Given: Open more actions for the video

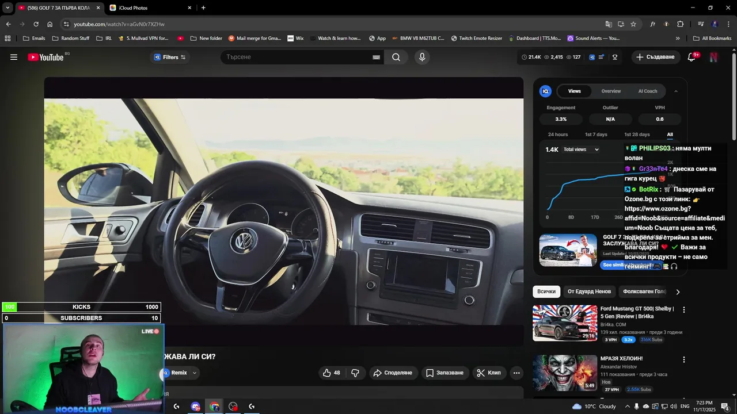Looking at the screenshot, I should 516,373.
